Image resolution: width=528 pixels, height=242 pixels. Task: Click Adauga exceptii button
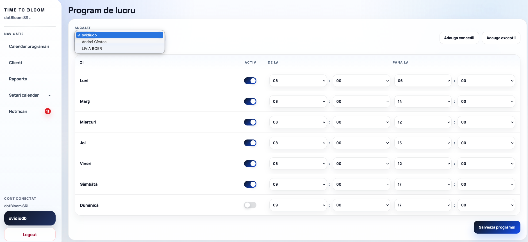coord(501,38)
